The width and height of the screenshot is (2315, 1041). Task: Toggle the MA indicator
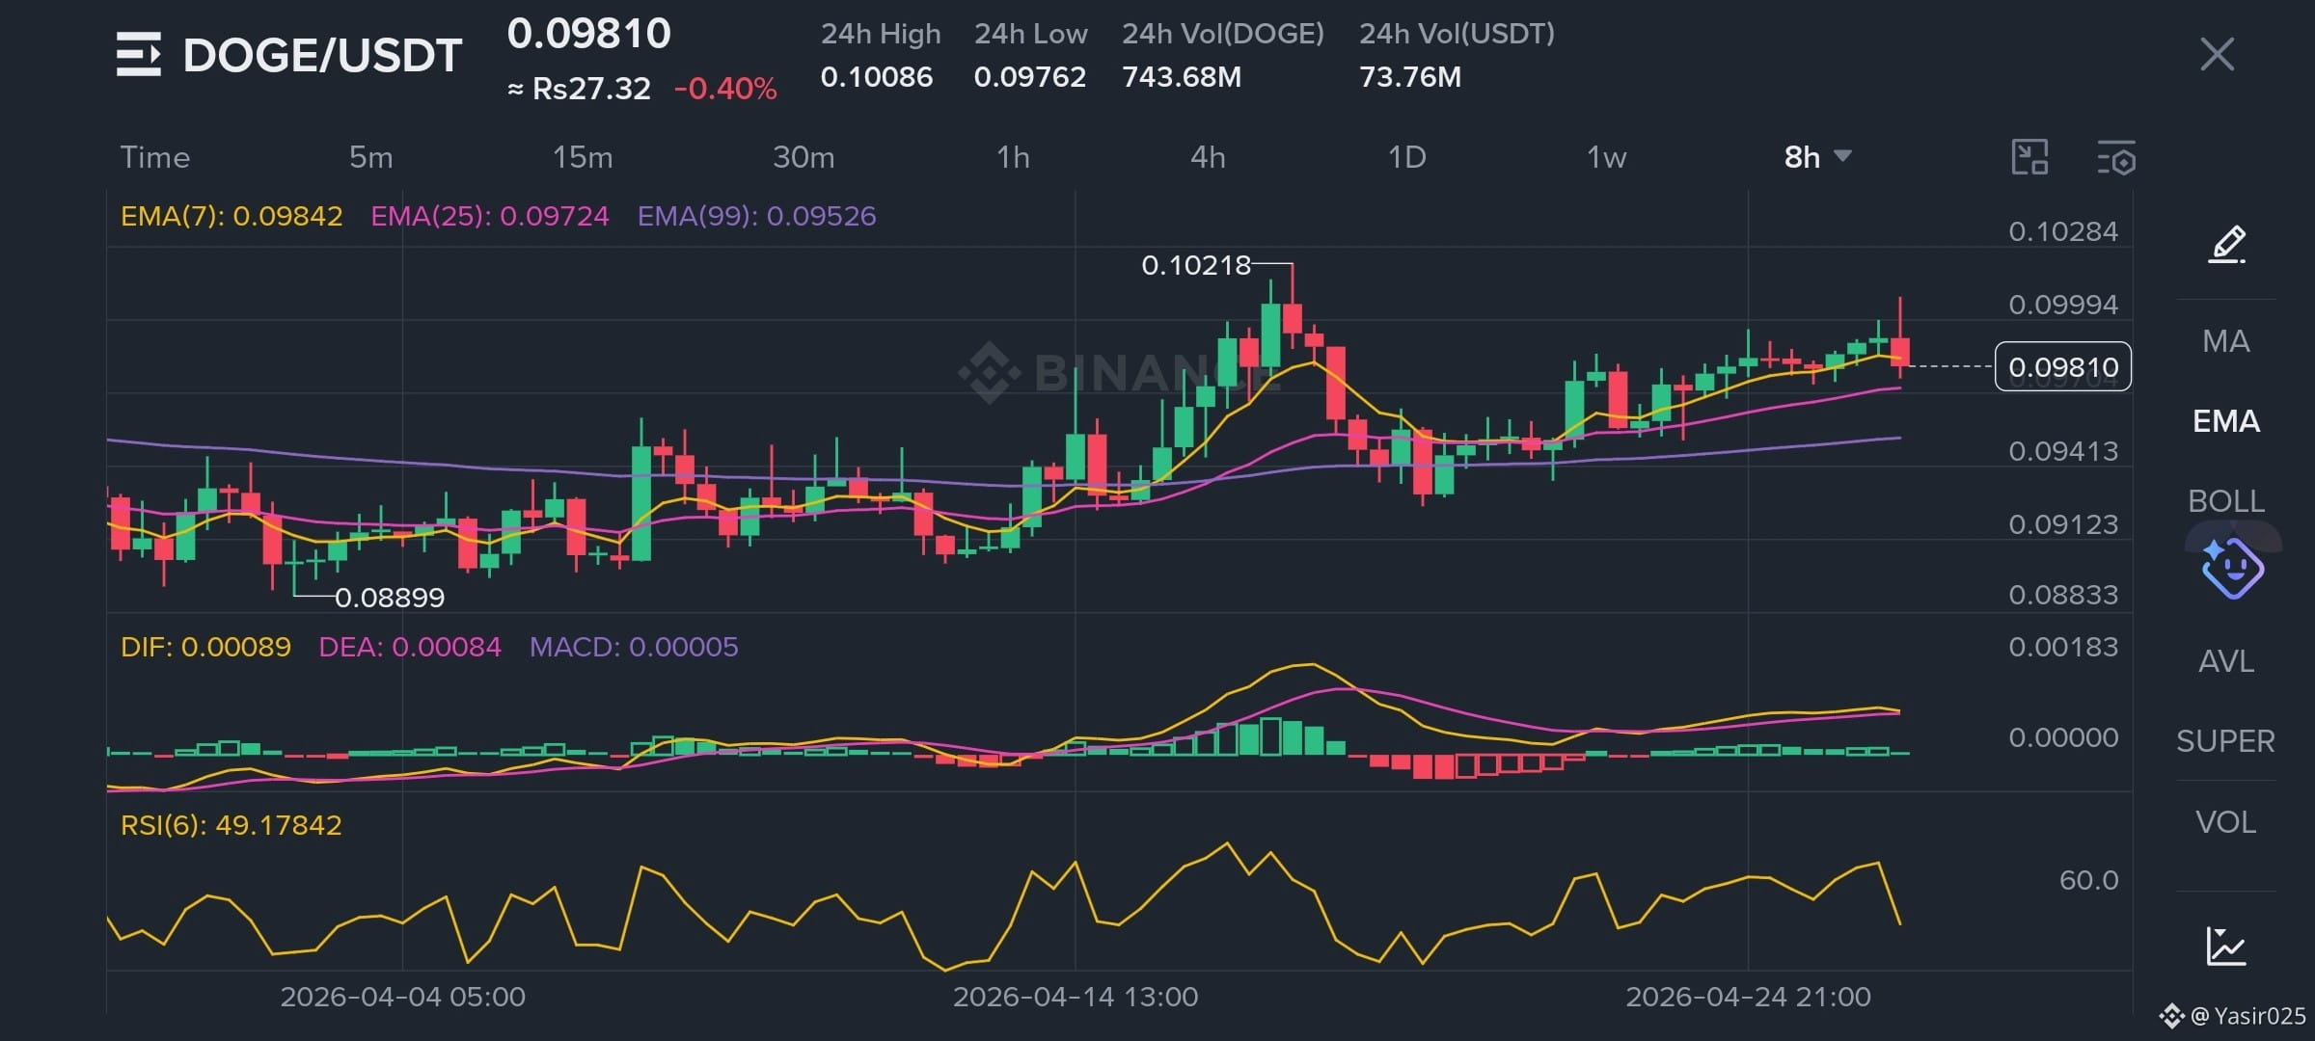(x=2226, y=341)
